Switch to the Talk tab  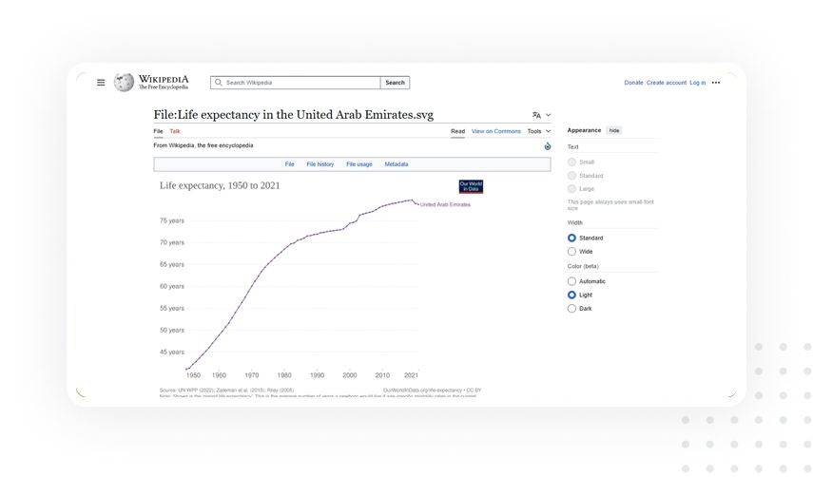pyautogui.click(x=175, y=131)
